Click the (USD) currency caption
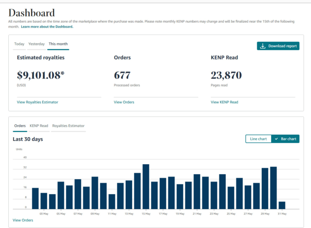The width and height of the screenshot is (311, 228). click(21, 85)
